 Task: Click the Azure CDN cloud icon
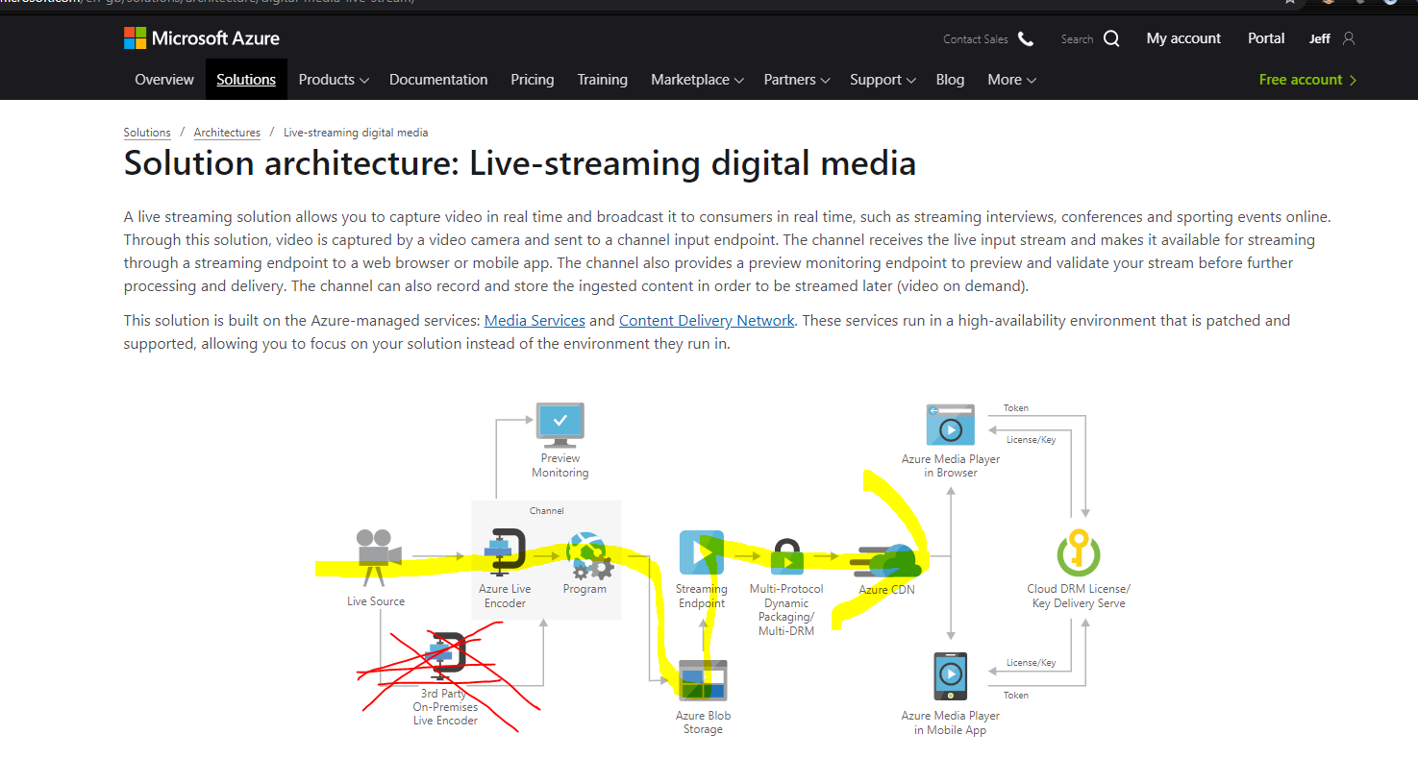(885, 560)
